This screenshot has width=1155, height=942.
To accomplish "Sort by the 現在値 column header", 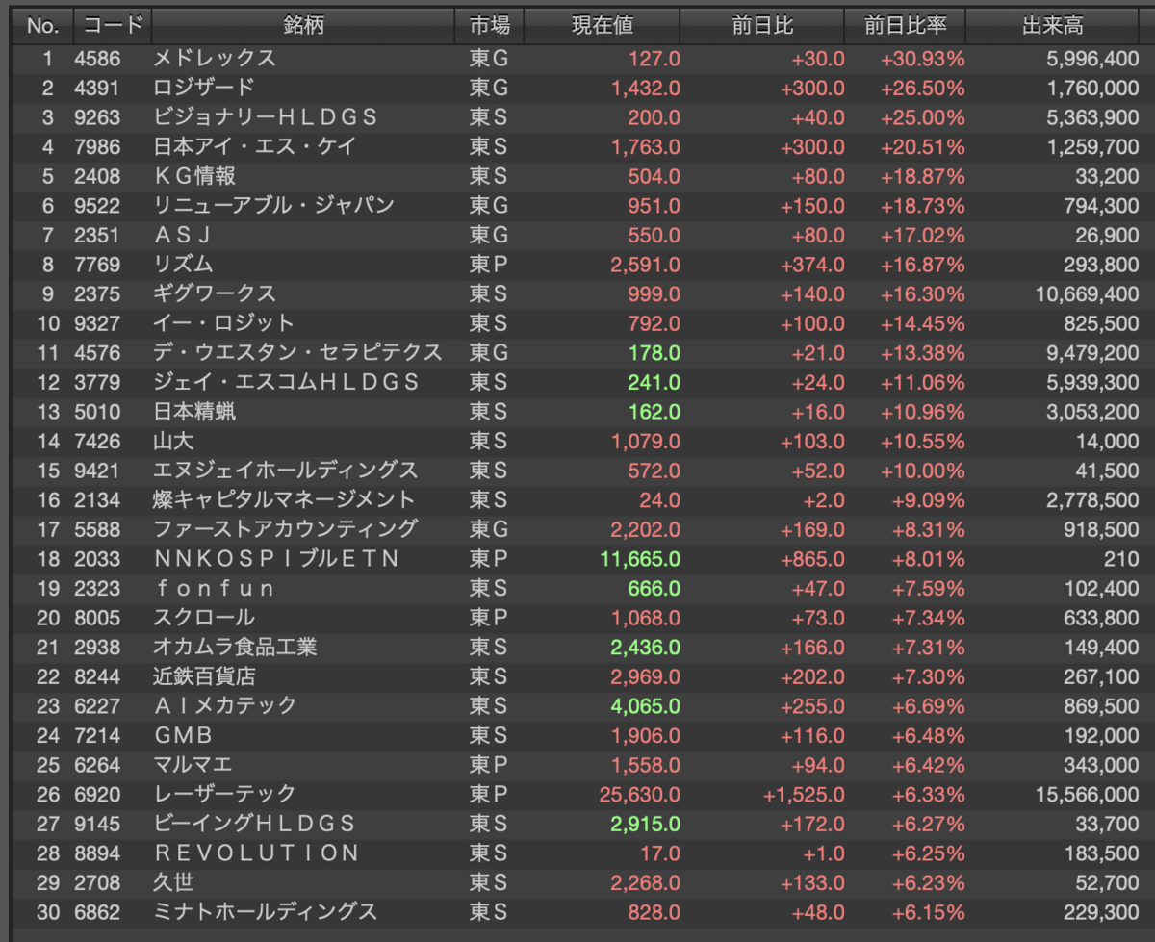I will [603, 26].
